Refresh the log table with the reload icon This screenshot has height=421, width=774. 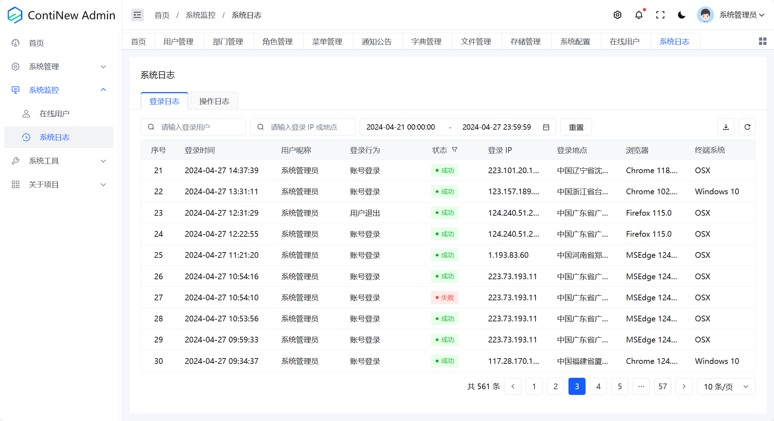[x=747, y=127]
